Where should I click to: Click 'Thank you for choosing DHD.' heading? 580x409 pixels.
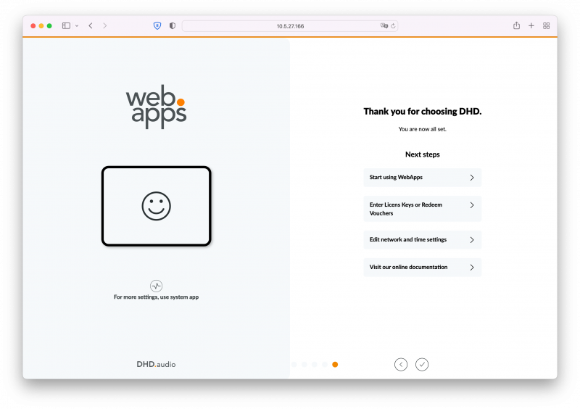[x=423, y=112]
